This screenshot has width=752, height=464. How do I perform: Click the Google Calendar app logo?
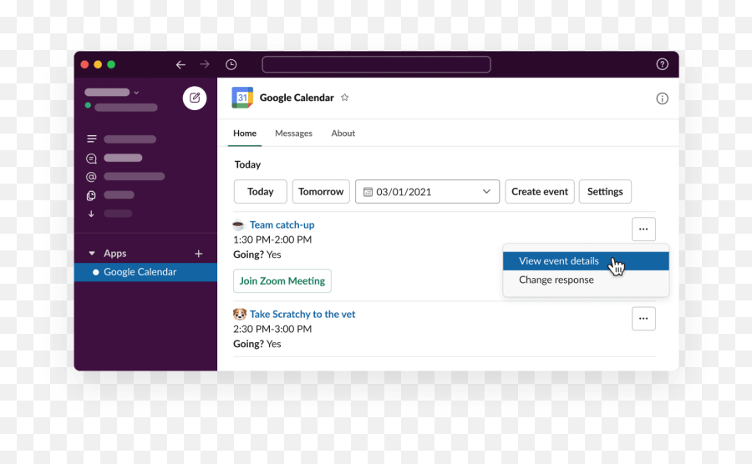pos(242,98)
